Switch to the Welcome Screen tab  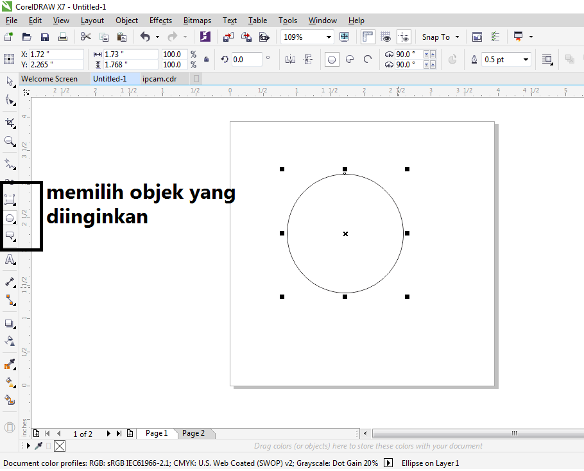[x=49, y=79]
